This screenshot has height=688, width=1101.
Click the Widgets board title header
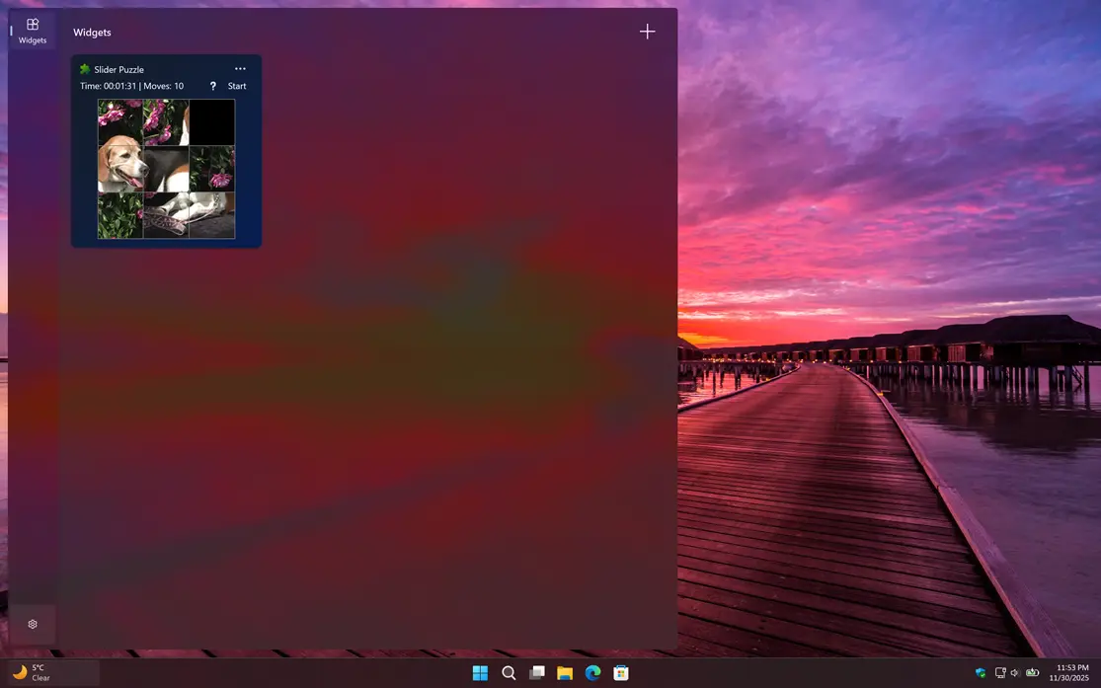[x=92, y=32]
